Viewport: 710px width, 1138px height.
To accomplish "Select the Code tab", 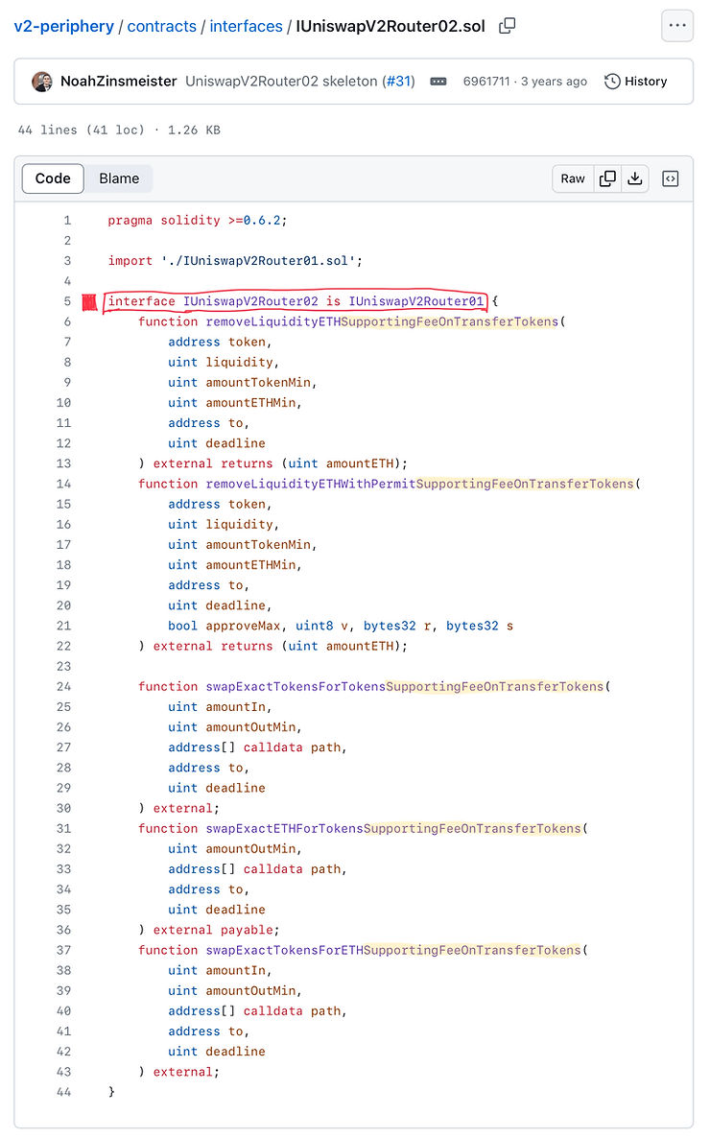I will (53, 178).
